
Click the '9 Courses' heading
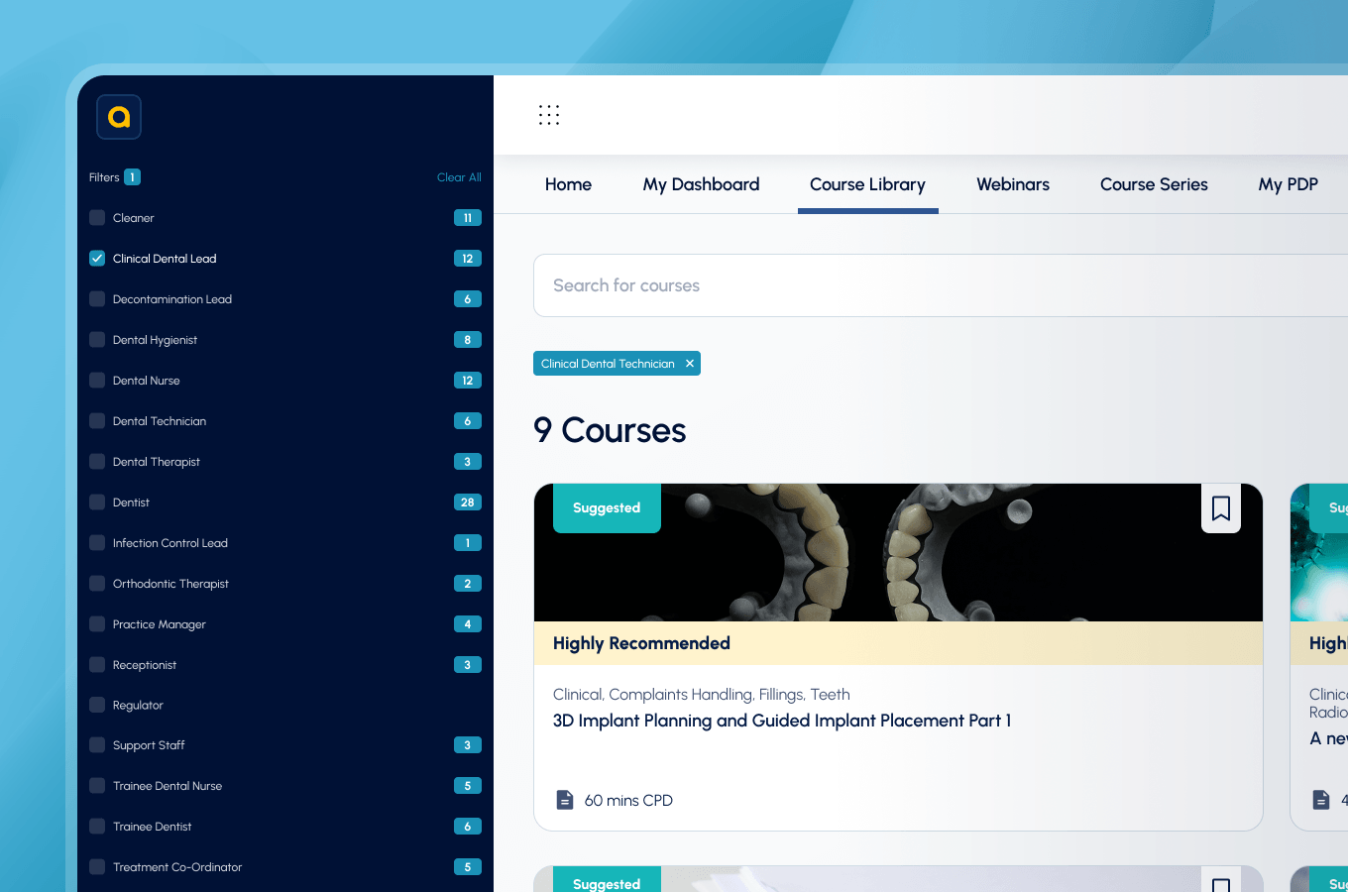[x=610, y=430]
